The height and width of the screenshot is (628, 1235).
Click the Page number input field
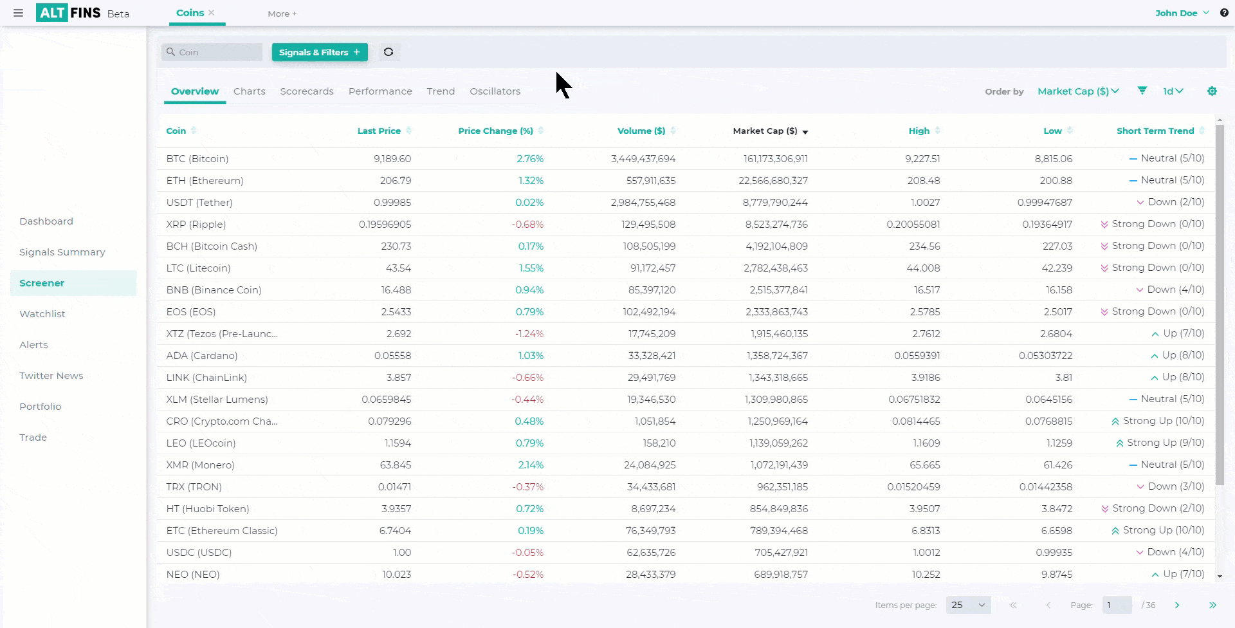[1117, 605]
